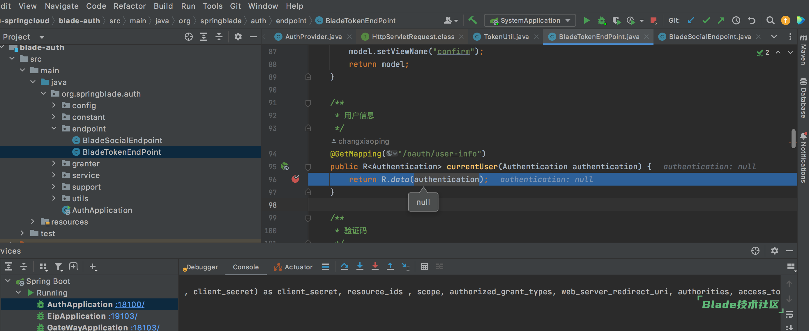The image size is (809, 331).
Task: Go to next highlighted problem arrow
Action: 790,53
